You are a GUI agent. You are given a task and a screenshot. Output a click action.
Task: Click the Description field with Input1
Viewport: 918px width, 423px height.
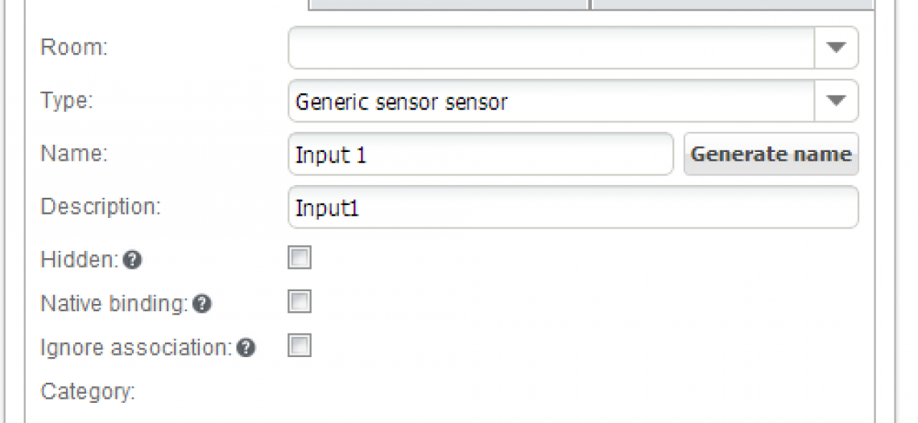point(573,207)
